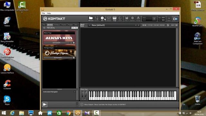
Task: Switch to the Auto tab
Action: tap(76, 25)
